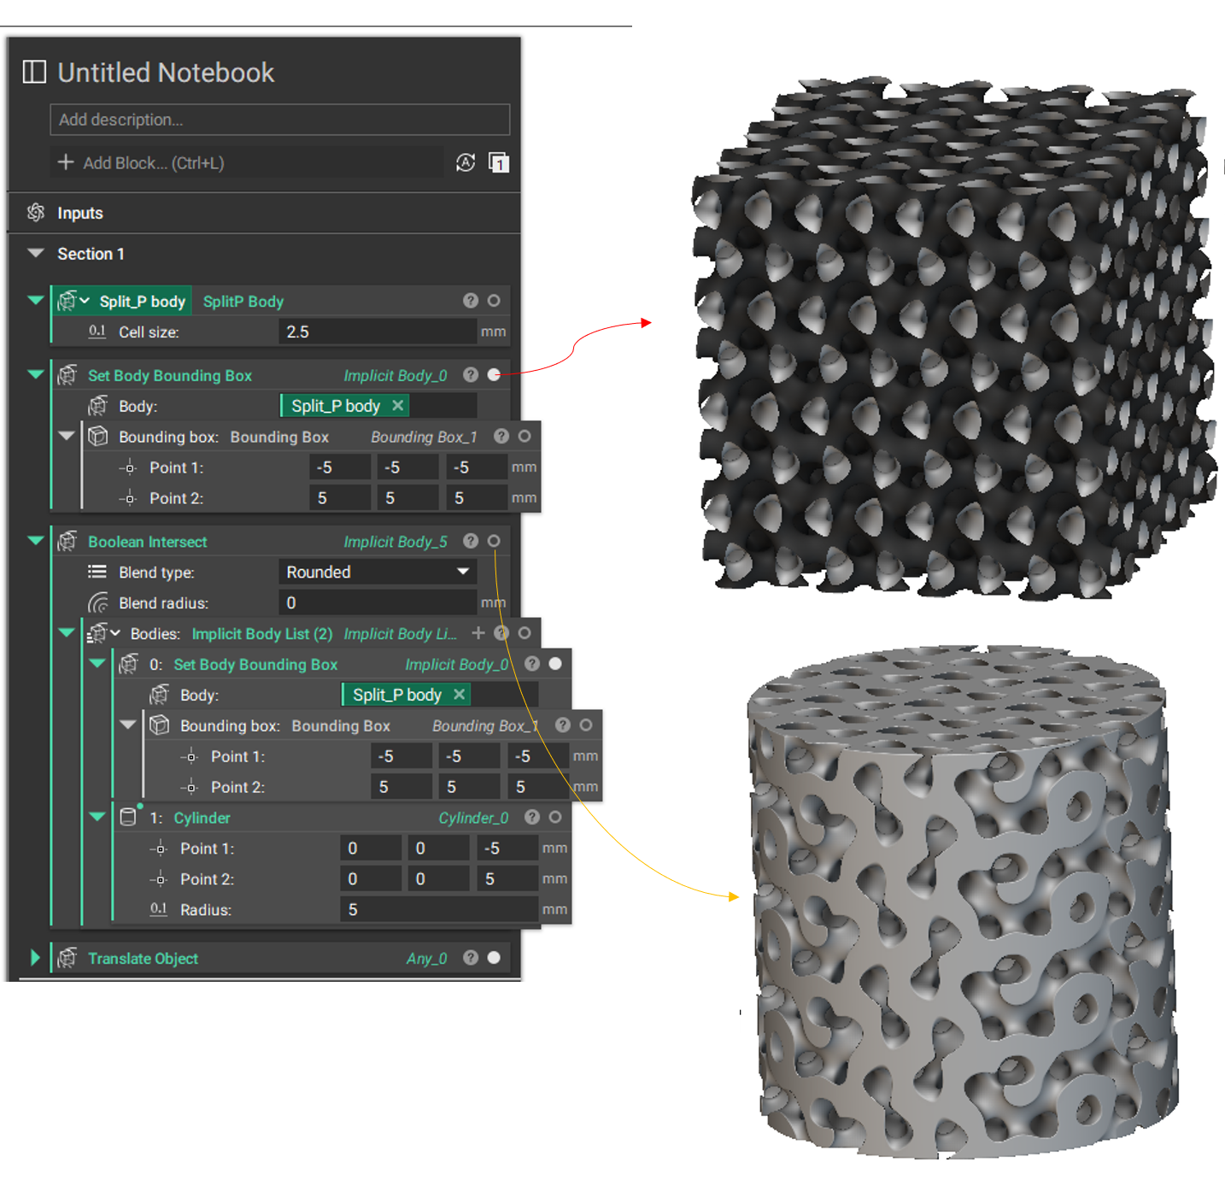Click the Cell size scalar 0.1 icon

click(97, 332)
